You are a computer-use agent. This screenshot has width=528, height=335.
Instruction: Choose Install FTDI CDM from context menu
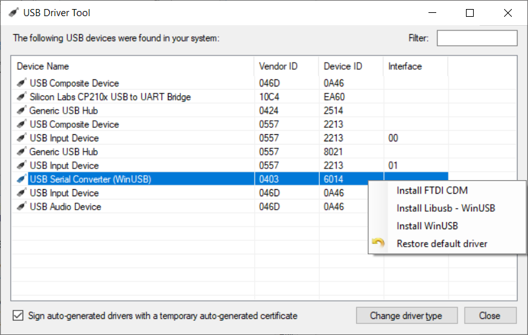pos(432,190)
